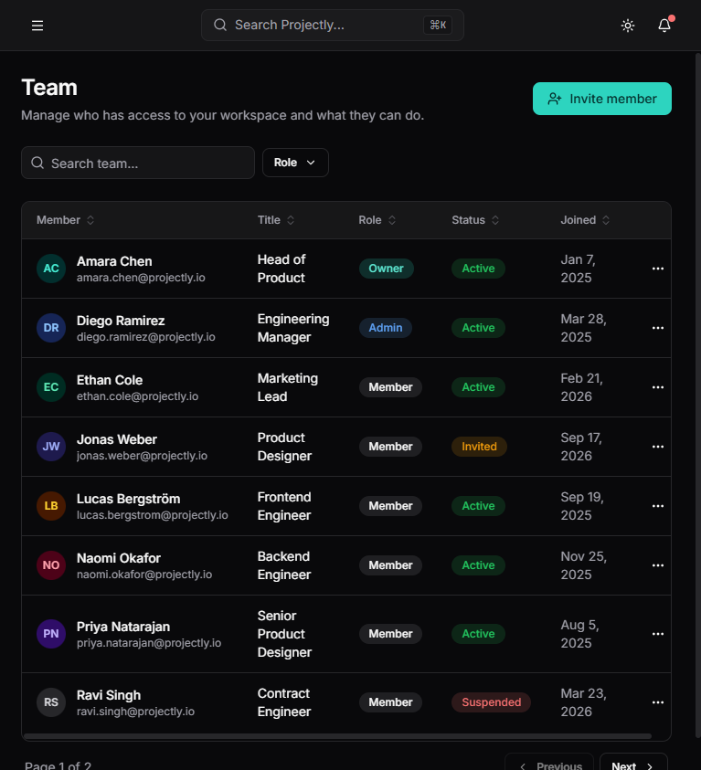
Task: Sort the table by Role column header
Action: coord(377,220)
